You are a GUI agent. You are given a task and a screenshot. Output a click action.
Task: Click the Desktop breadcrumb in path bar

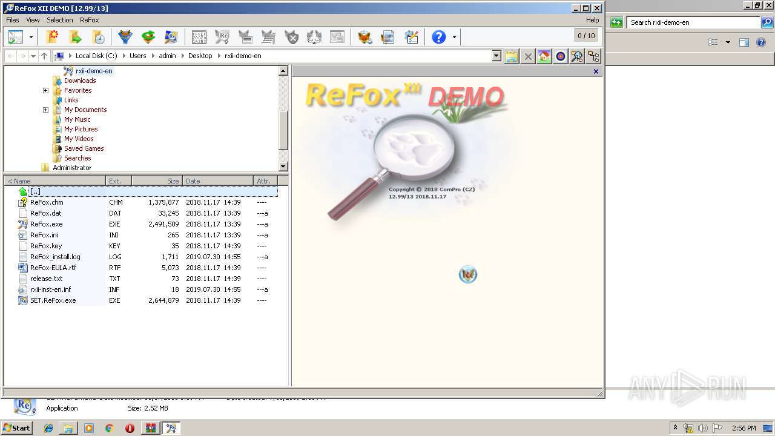pos(200,56)
